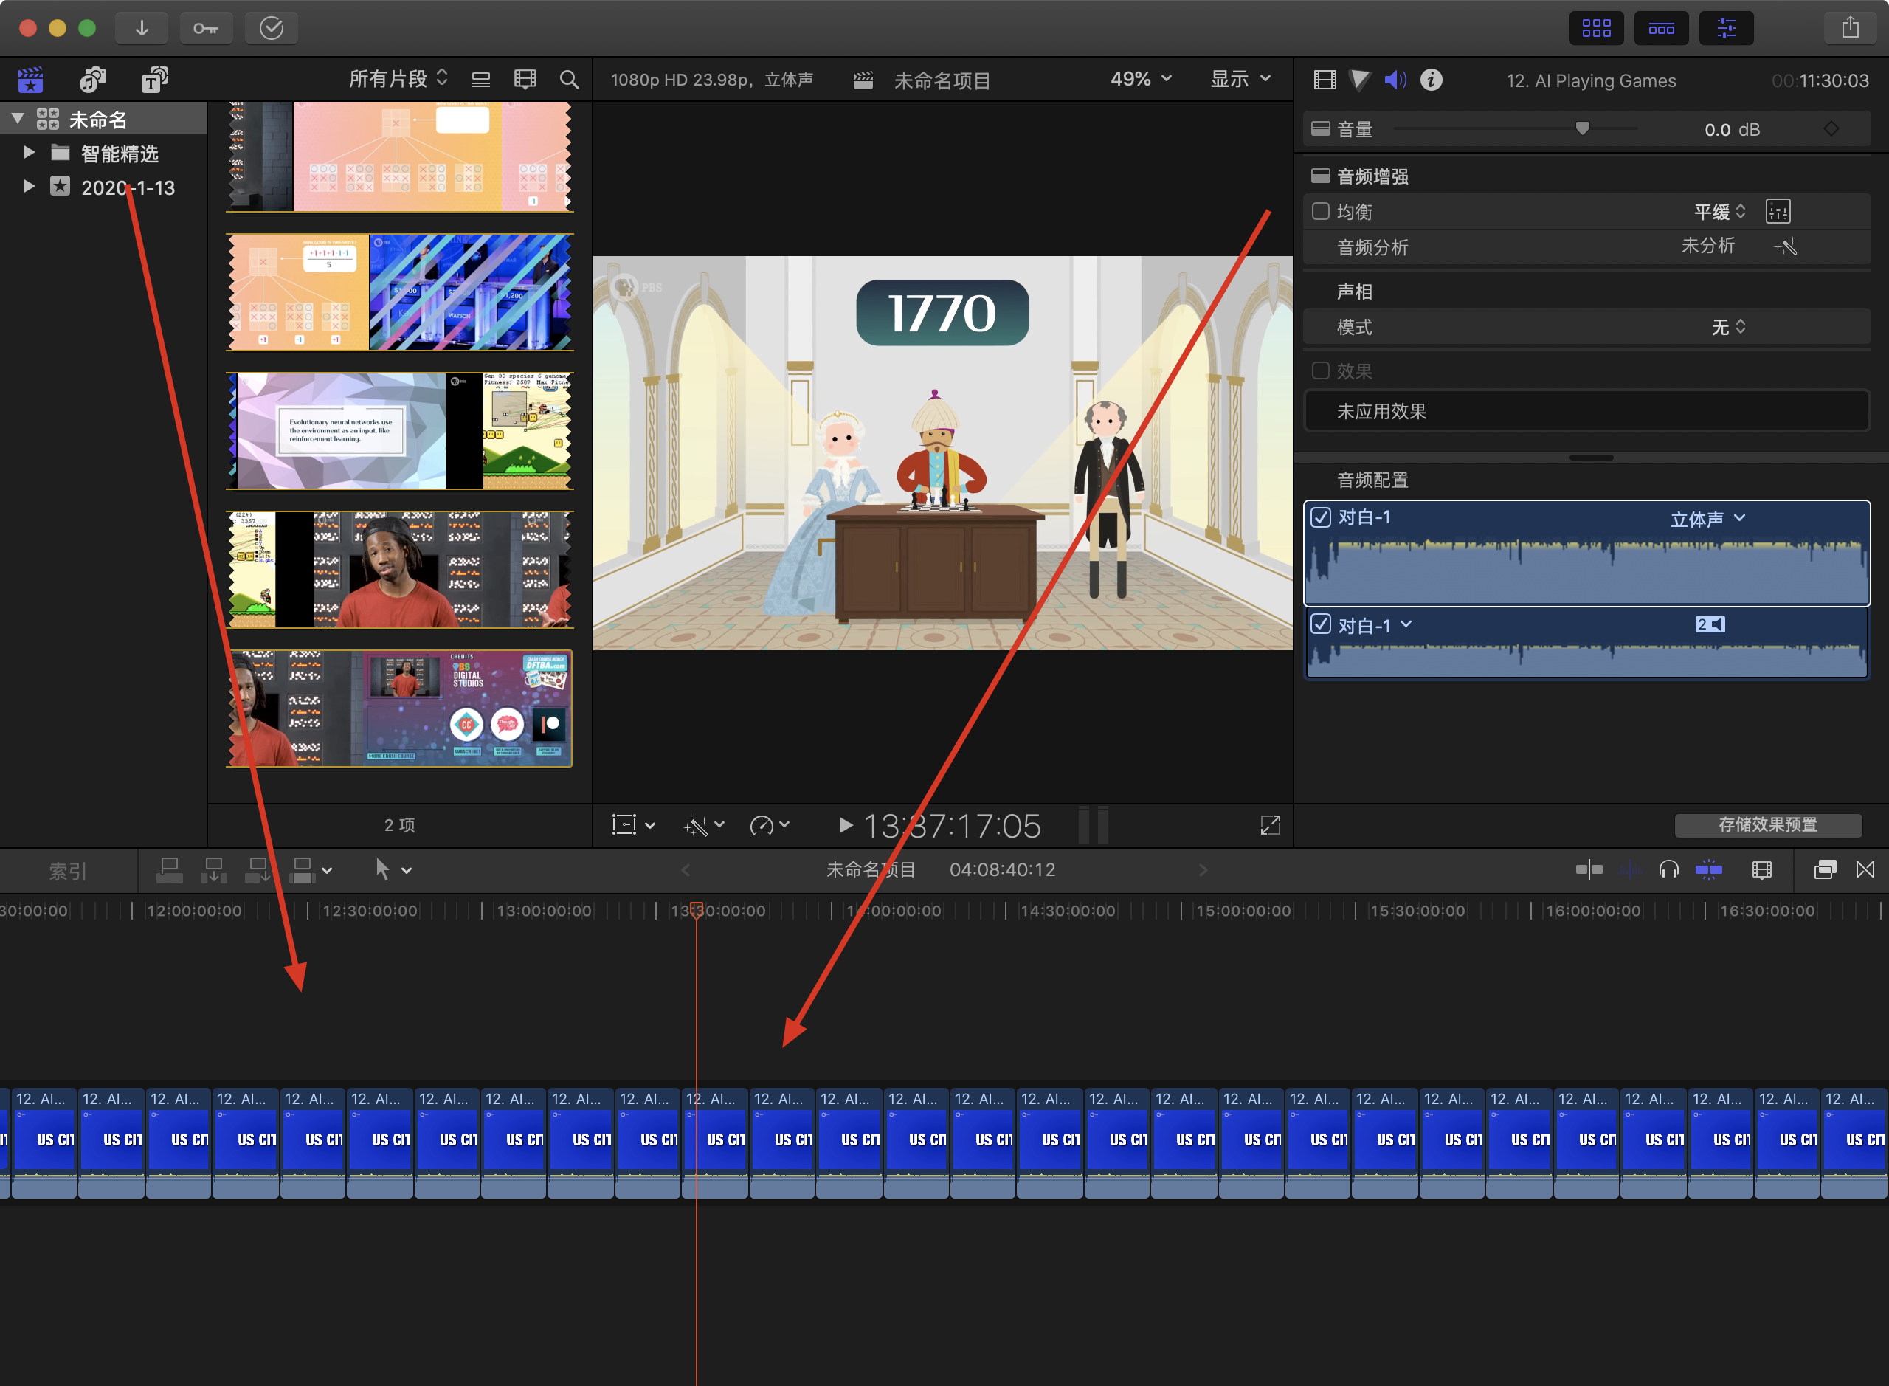Open the Photos and Audio sidebar
1889x1386 pixels.
pos(92,80)
